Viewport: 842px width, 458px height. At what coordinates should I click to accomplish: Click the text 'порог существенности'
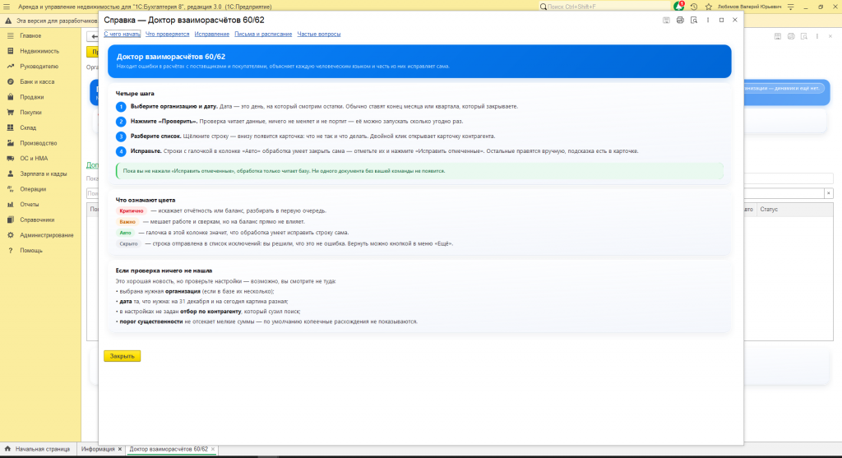pos(151,322)
